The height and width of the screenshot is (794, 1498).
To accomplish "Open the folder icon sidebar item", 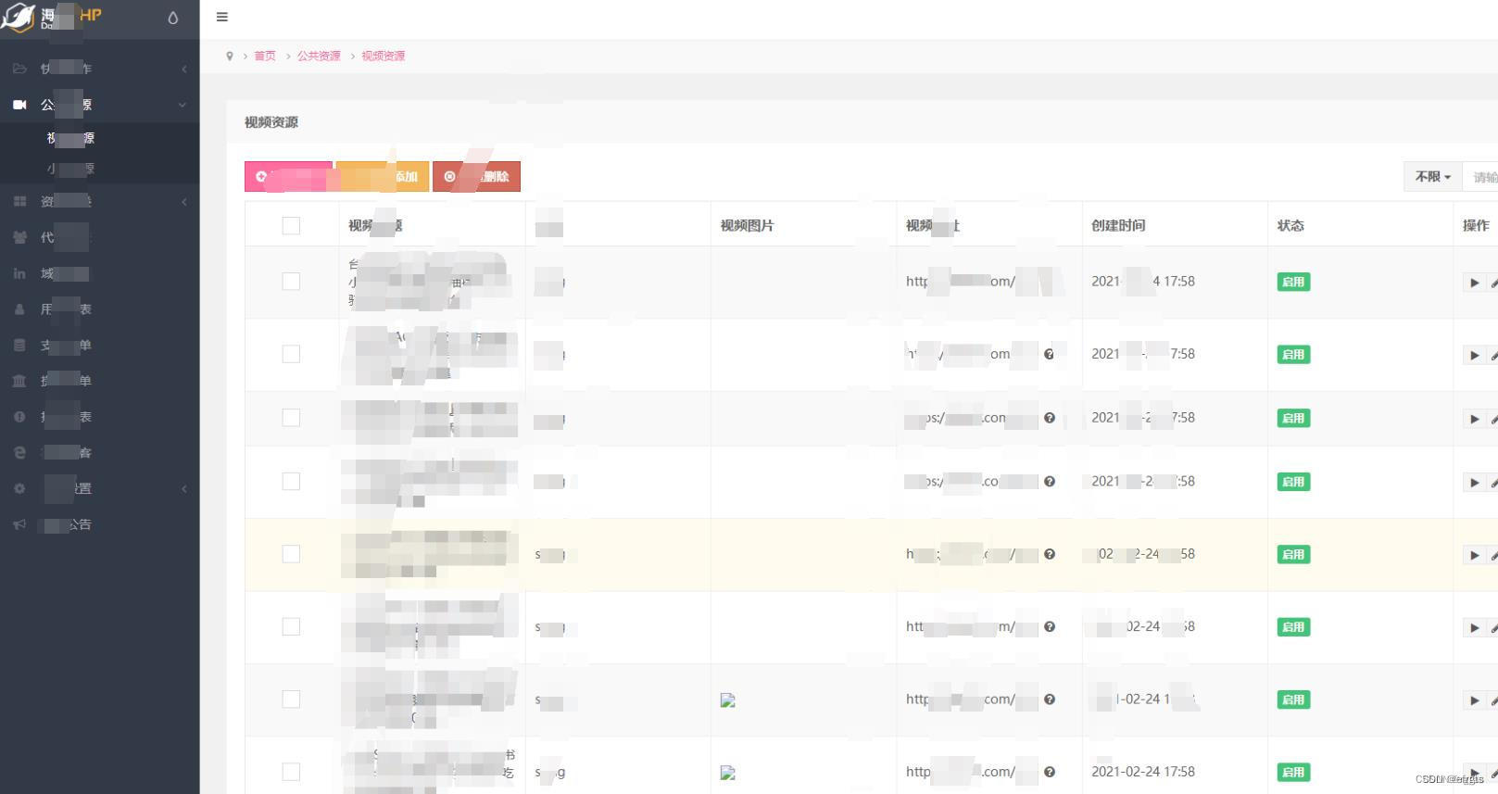I will (19, 69).
